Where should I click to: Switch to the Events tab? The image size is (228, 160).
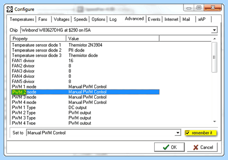click(x=154, y=19)
